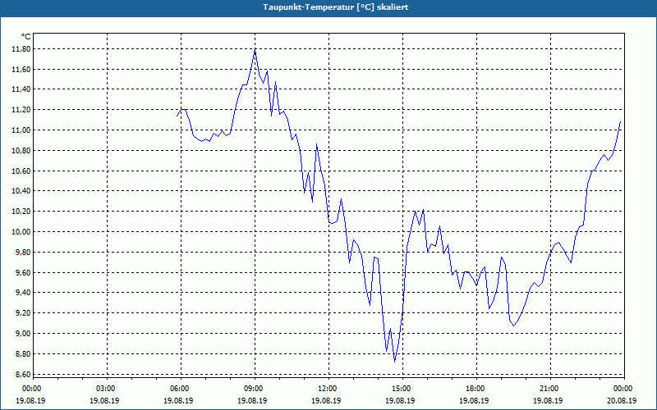Image resolution: width=657 pixels, height=410 pixels.
Task: Select the 11,20 y-axis label
Action: [21, 110]
